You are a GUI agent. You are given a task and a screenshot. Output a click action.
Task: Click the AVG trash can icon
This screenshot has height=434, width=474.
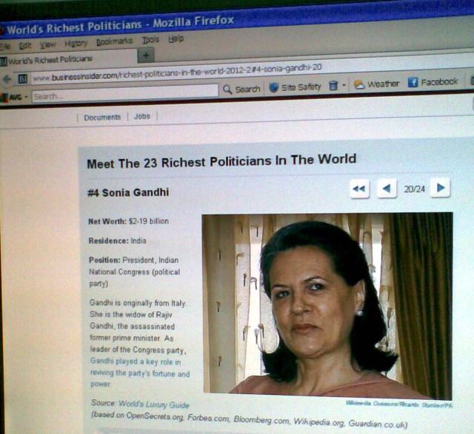point(333,86)
